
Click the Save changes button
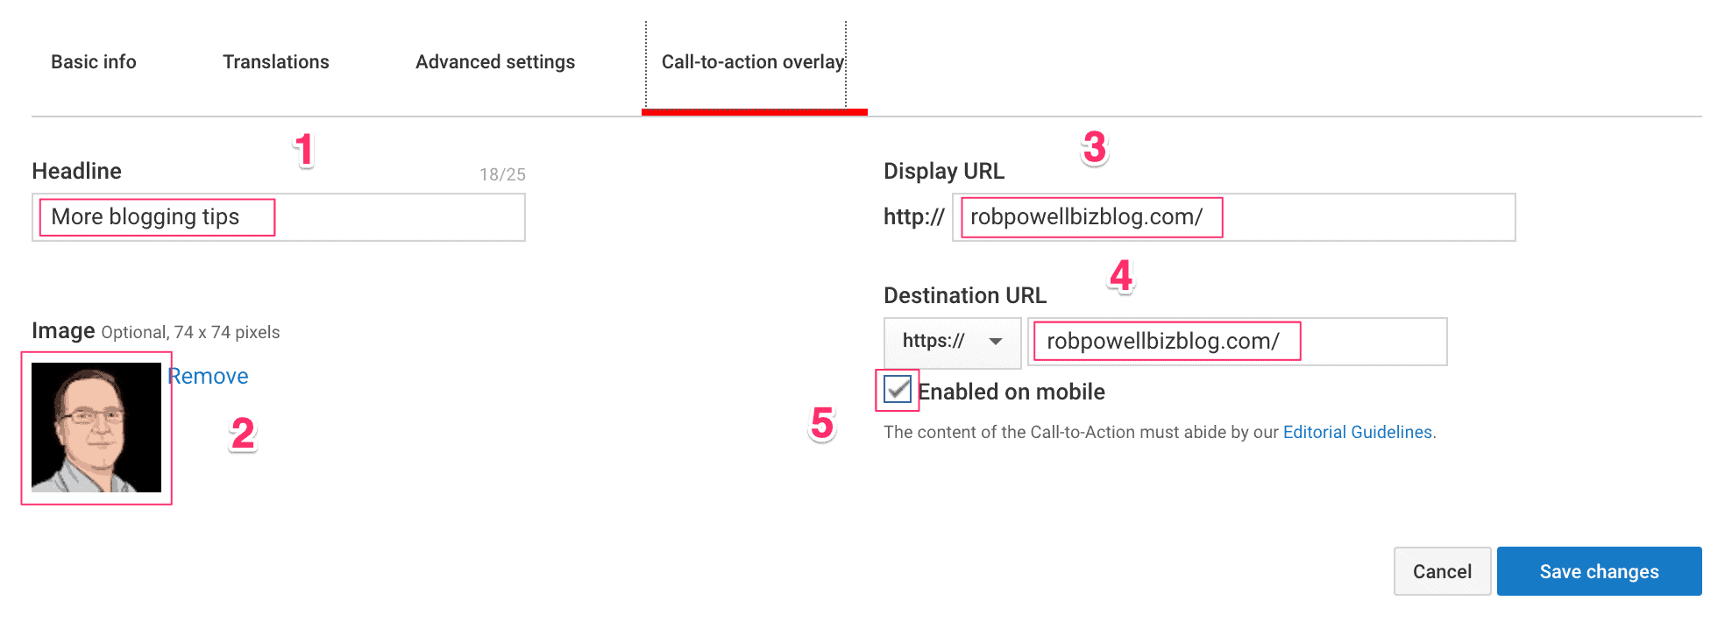pos(1599,571)
